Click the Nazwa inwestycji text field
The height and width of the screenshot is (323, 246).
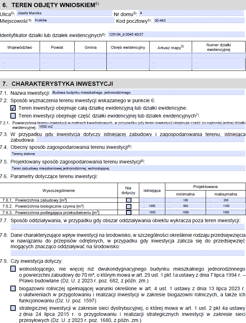(148, 93)
